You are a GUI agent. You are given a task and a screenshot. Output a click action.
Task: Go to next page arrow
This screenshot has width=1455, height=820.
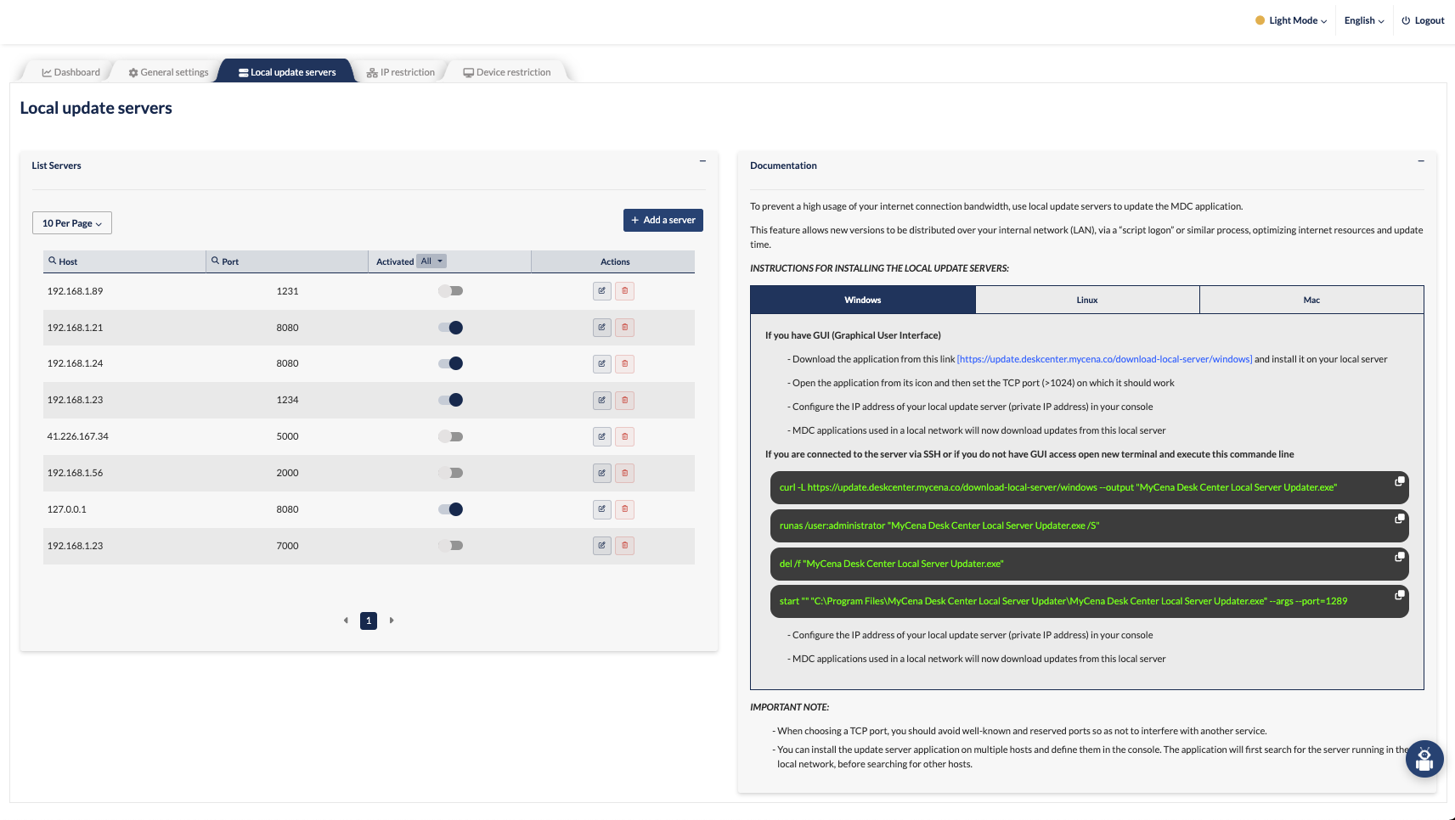392,621
